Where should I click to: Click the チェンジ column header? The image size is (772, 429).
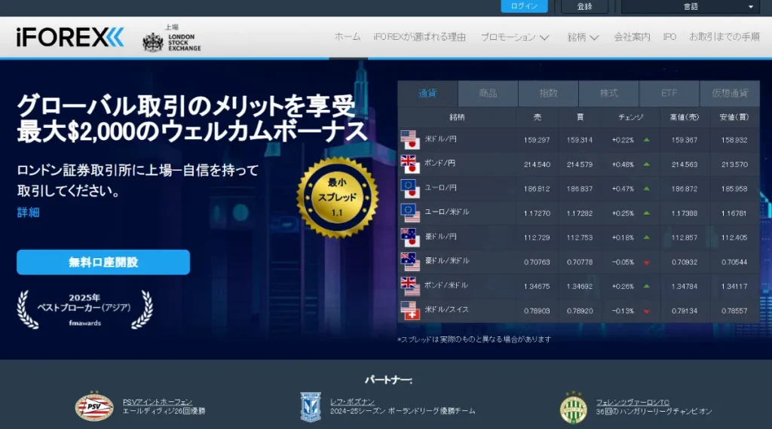click(631, 117)
